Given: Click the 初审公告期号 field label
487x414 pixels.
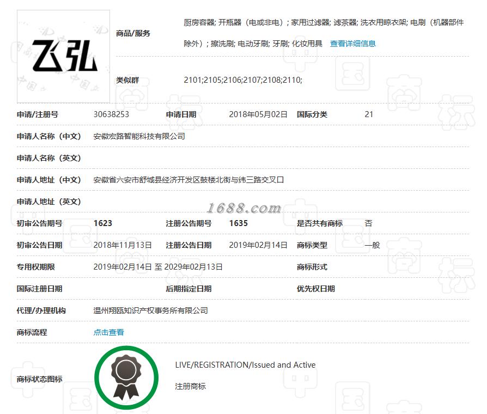Looking at the screenshot, I should click(x=39, y=223).
